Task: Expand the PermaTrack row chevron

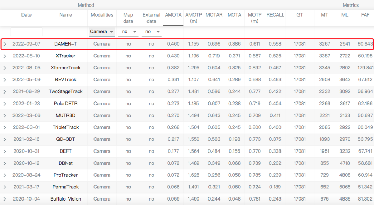Action: click(x=5, y=187)
